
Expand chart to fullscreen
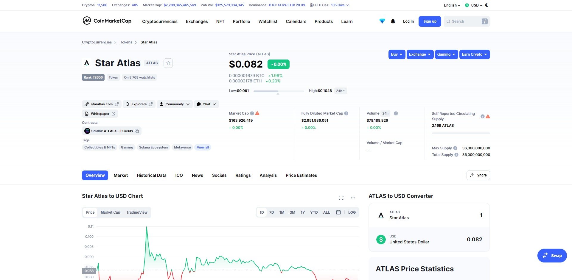click(x=341, y=198)
